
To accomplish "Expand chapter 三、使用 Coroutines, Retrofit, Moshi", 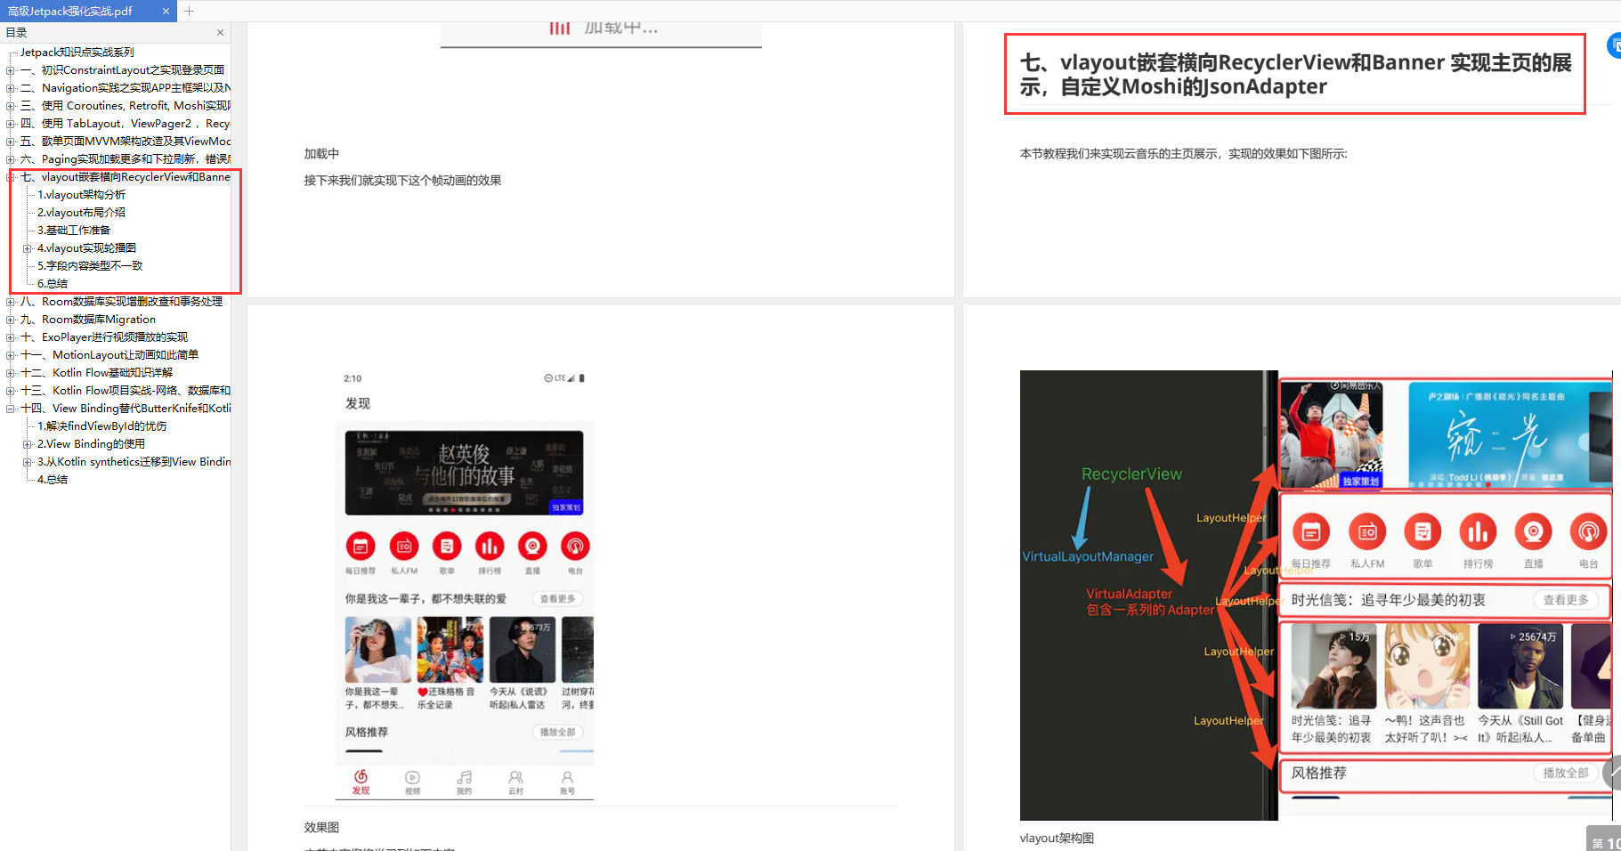I will (11, 106).
